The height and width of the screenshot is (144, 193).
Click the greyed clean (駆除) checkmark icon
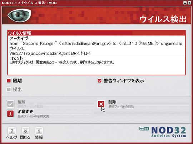pos(10,104)
